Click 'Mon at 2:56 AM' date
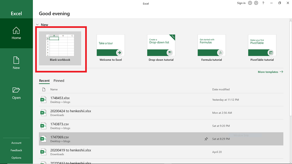This screenshot has height=164, width=292. pyautogui.click(x=222, y=113)
